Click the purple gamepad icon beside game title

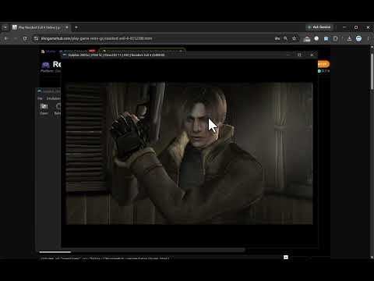point(46,65)
